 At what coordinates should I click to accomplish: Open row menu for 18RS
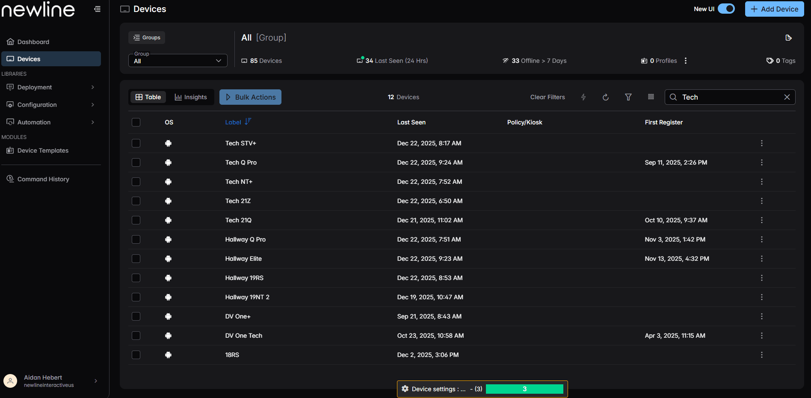point(762,355)
